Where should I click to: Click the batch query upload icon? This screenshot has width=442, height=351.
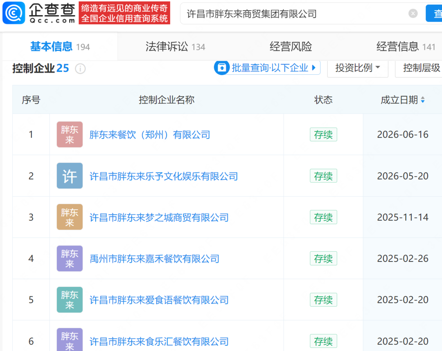click(222, 68)
